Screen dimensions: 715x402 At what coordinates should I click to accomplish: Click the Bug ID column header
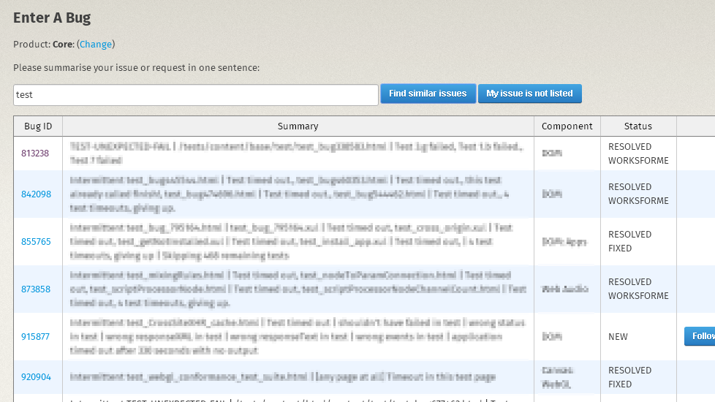click(38, 126)
